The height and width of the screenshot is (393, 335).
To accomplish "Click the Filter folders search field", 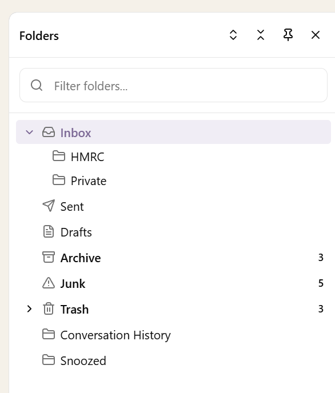I will (174, 85).
